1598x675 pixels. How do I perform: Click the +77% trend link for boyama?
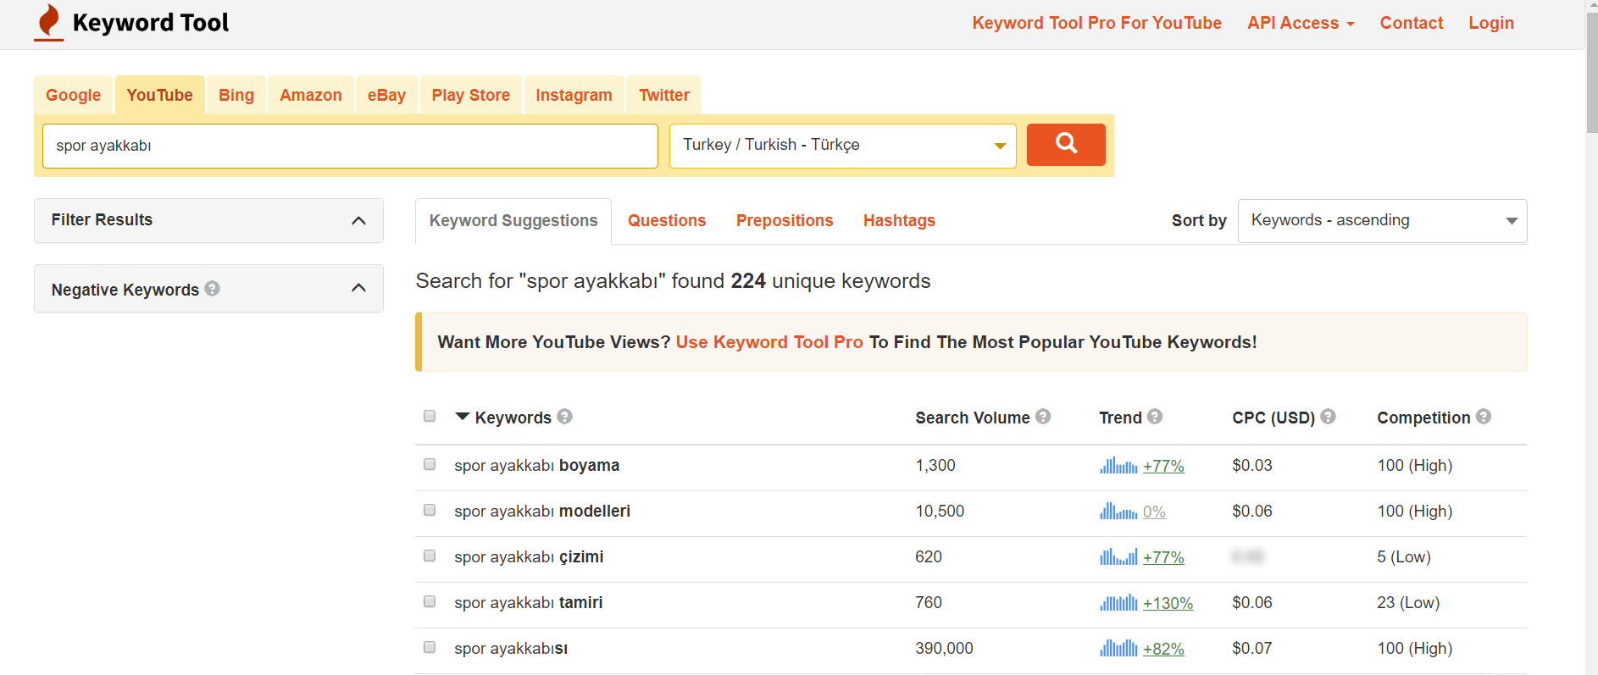tap(1163, 466)
